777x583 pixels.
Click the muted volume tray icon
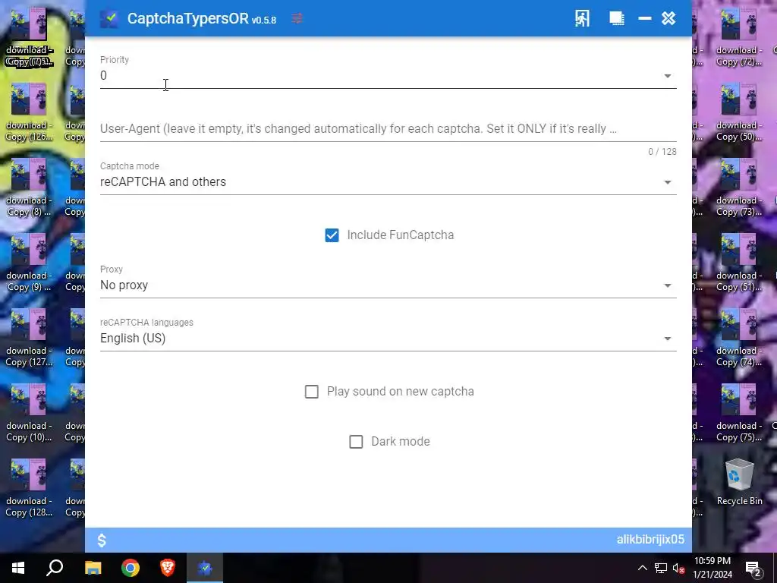678,568
